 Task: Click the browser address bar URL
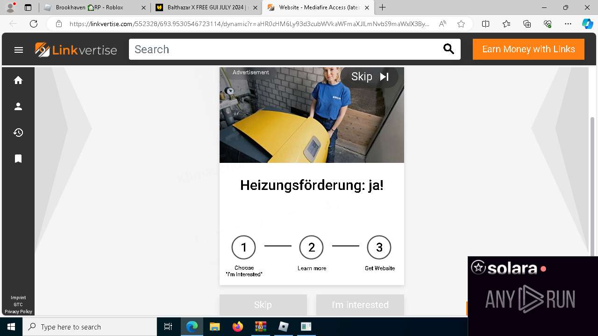click(x=249, y=24)
